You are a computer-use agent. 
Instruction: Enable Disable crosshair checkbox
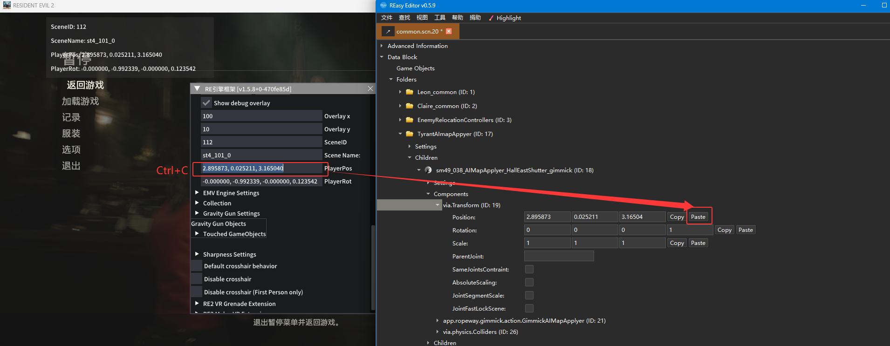tap(196, 279)
